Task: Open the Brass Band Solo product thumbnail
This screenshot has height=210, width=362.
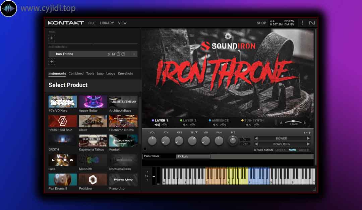Action: (63, 121)
